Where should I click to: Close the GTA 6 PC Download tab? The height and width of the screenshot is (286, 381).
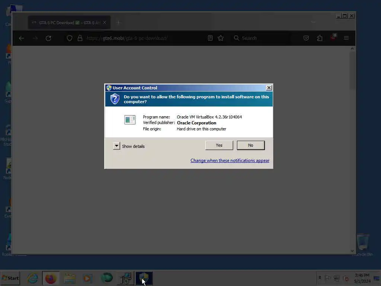pyautogui.click(x=105, y=23)
